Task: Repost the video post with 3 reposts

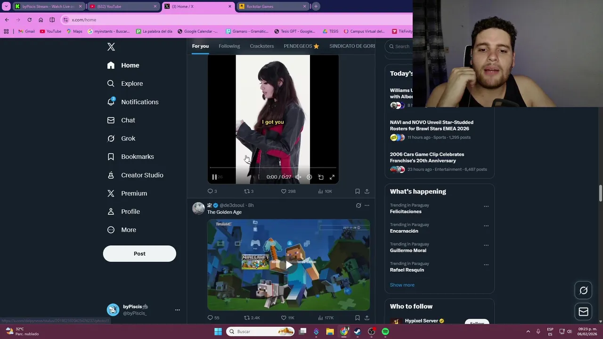Action: click(x=248, y=191)
